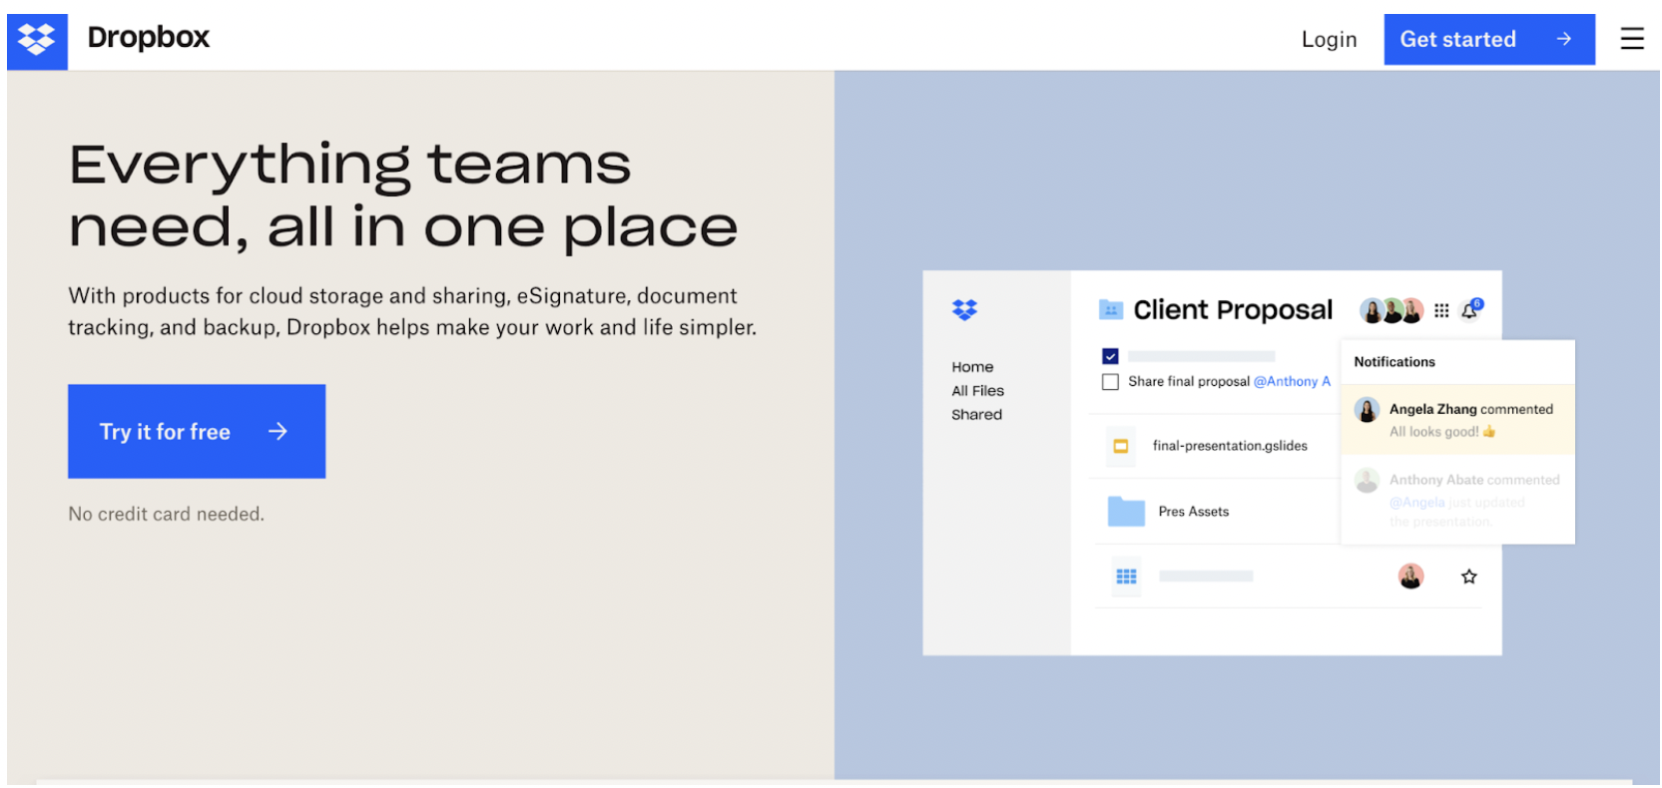Click the Get started button
Viewport: 1662px width, 788px height.
[x=1489, y=40]
